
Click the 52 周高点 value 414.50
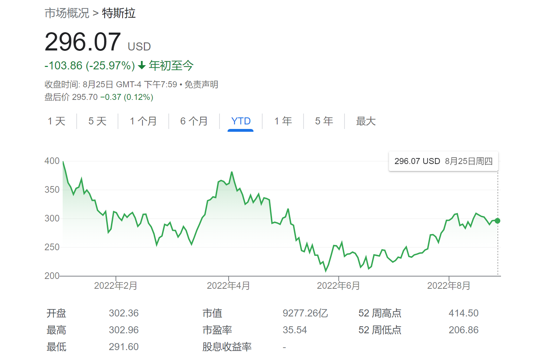point(464,313)
